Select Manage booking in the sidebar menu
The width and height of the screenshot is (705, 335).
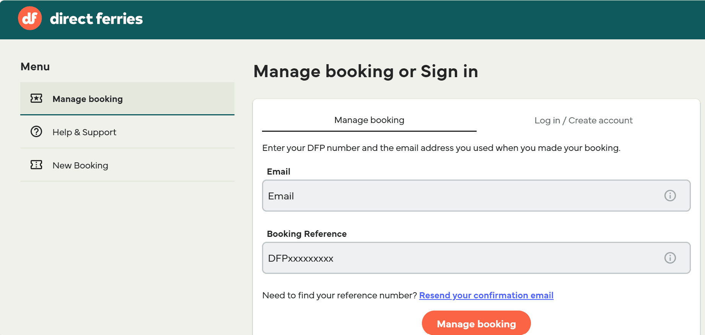pyautogui.click(x=127, y=99)
